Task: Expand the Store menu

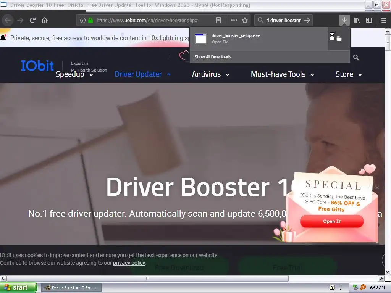Action: click(x=348, y=74)
